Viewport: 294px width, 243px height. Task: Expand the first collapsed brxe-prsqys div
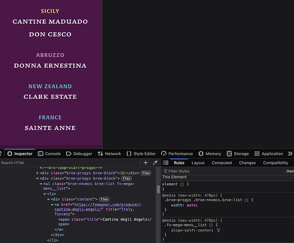[x=38, y=173]
